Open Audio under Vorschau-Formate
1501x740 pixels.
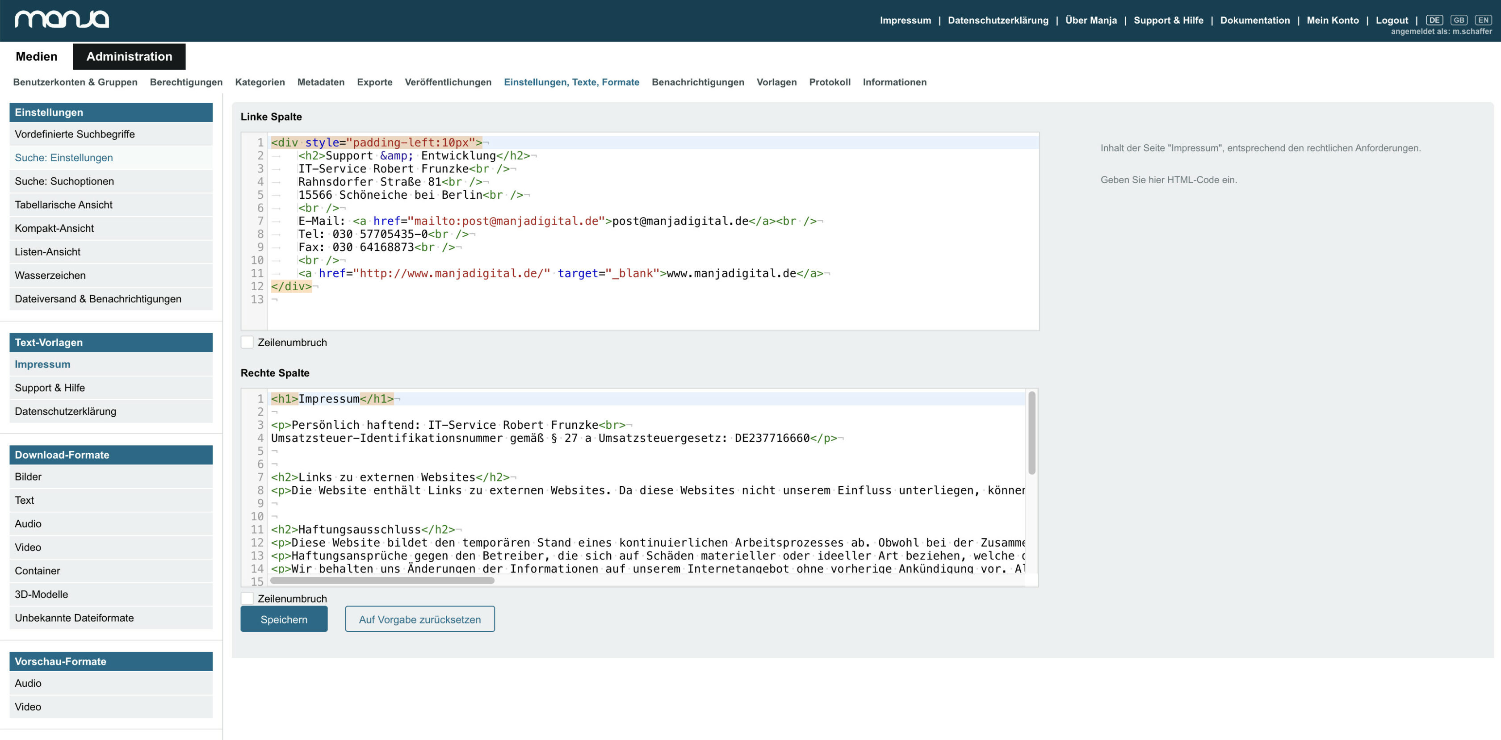pos(111,683)
